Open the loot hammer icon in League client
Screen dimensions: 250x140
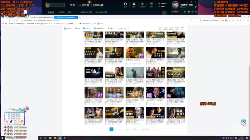click(x=142, y=5)
